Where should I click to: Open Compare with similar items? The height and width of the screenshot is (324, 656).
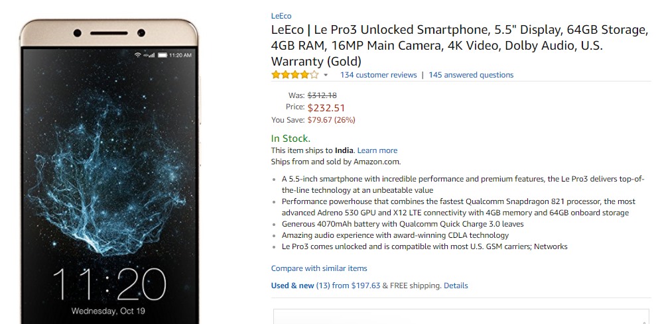[x=319, y=268]
